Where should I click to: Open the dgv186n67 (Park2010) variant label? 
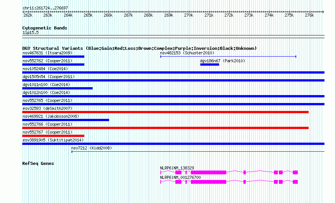pyautogui.click(x=222, y=61)
